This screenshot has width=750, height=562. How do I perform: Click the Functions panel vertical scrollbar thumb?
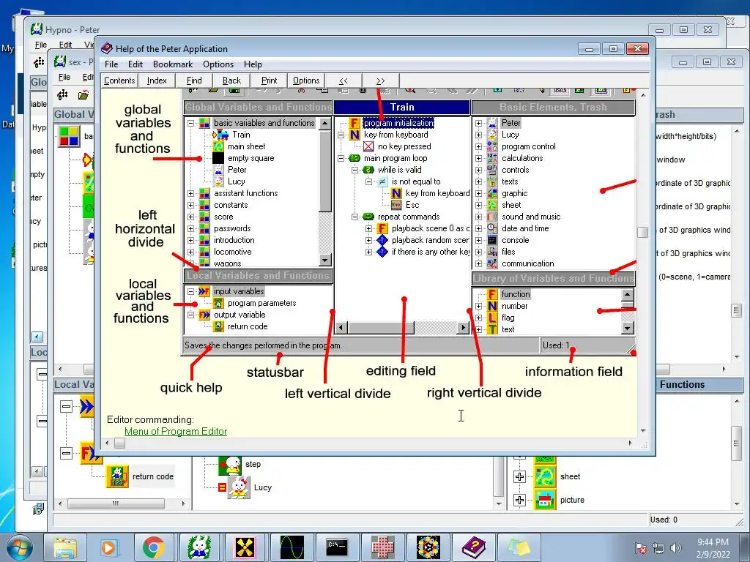tap(737, 443)
